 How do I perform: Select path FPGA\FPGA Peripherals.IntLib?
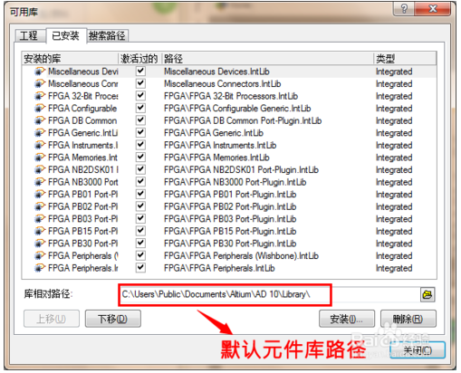tap(219, 268)
